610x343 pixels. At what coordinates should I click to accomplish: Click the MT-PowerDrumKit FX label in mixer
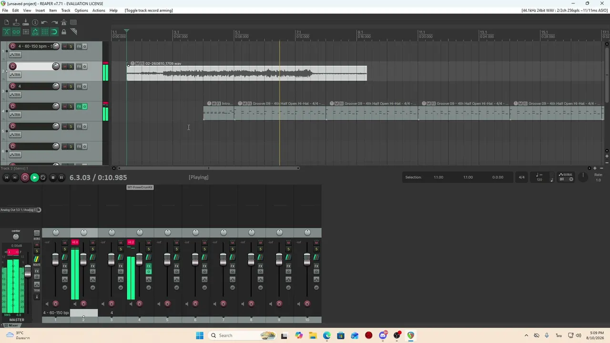coord(140,187)
